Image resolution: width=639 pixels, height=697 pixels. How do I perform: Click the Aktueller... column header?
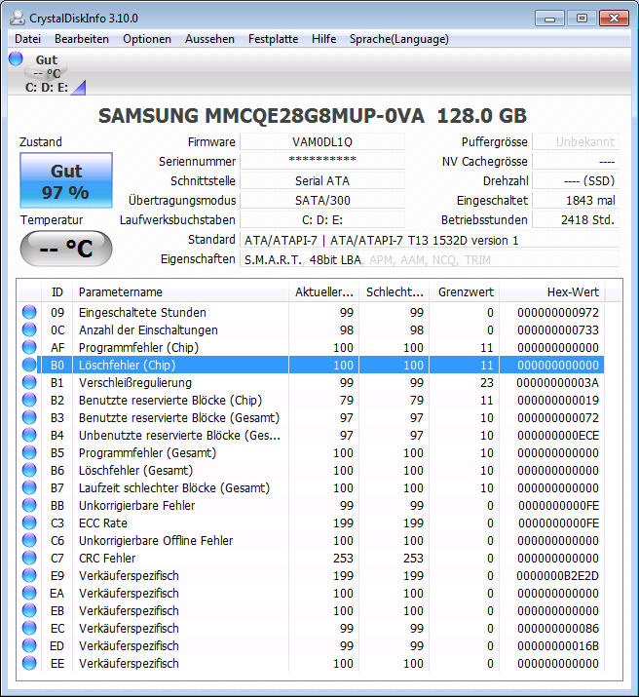pos(324,292)
